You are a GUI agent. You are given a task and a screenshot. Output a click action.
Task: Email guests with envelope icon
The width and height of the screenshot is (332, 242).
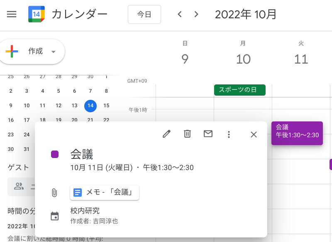(208, 134)
